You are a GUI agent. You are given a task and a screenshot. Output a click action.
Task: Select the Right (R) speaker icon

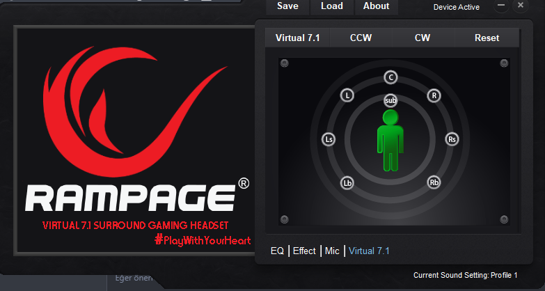(434, 95)
